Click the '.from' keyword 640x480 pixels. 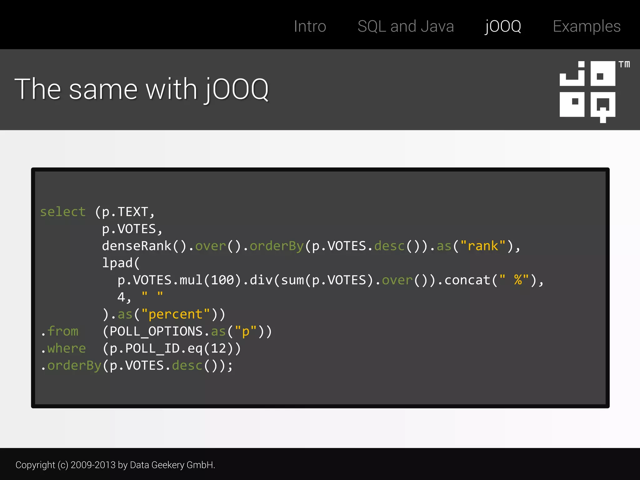tap(60, 331)
